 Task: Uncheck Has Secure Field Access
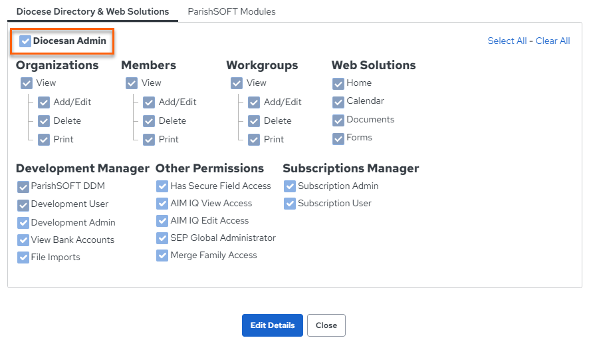coord(162,186)
